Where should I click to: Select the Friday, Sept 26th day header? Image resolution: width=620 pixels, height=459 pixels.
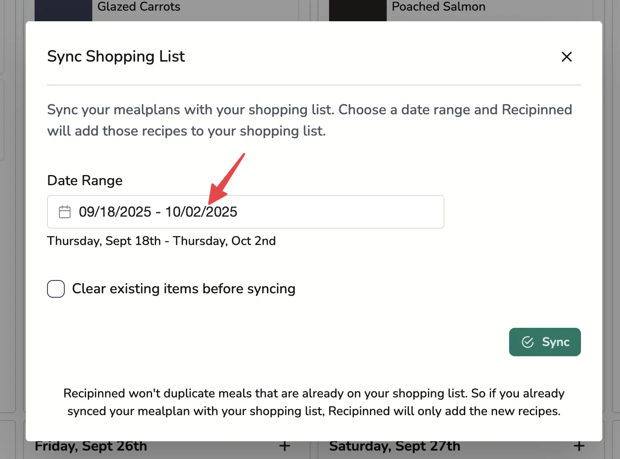(91, 446)
